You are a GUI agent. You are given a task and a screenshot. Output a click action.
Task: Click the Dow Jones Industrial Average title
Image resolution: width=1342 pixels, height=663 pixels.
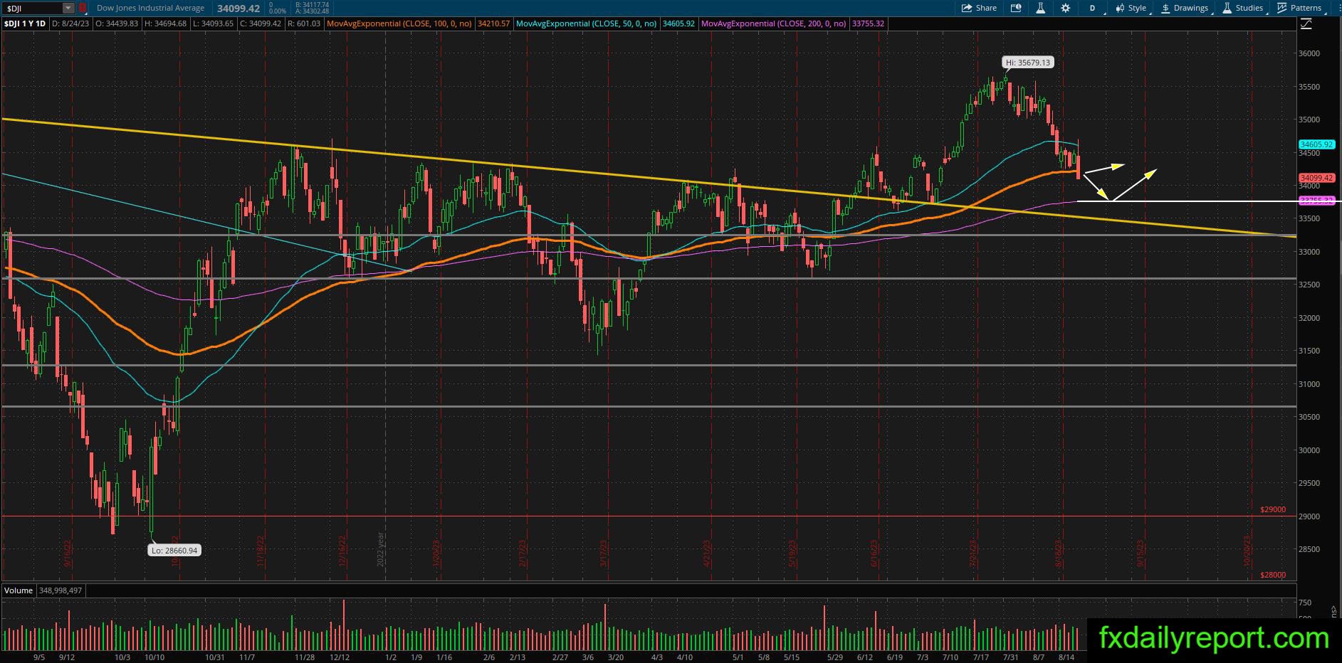click(150, 8)
